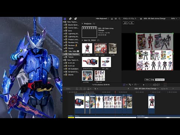The height and width of the screenshot is (135, 180).
Task: Select the isolated red figure timeline clip
Action: (x=151, y=104)
